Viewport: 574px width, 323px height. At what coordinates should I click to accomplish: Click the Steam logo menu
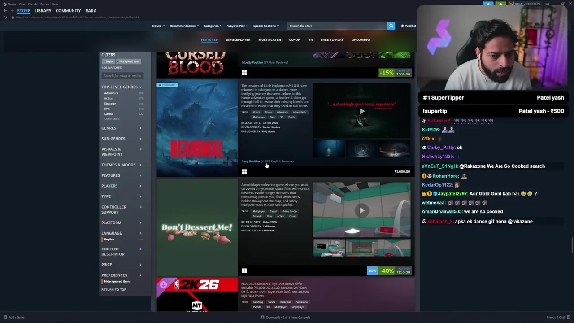tap(9, 4)
